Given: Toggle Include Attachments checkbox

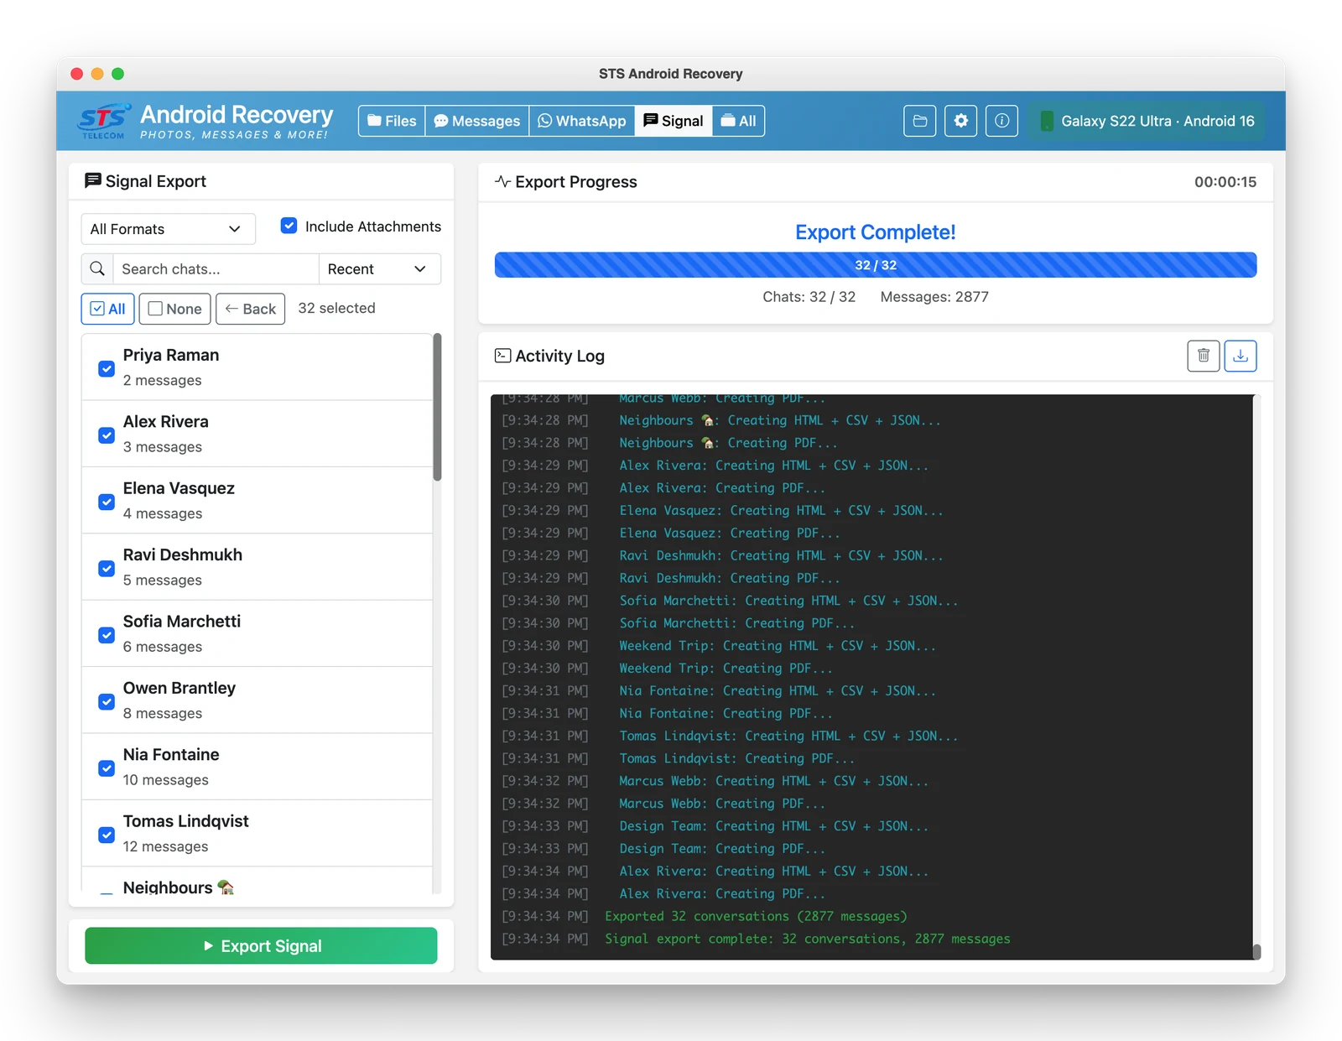Looking at the screenshot, I should pyautogui.click(x=289, y=226).
